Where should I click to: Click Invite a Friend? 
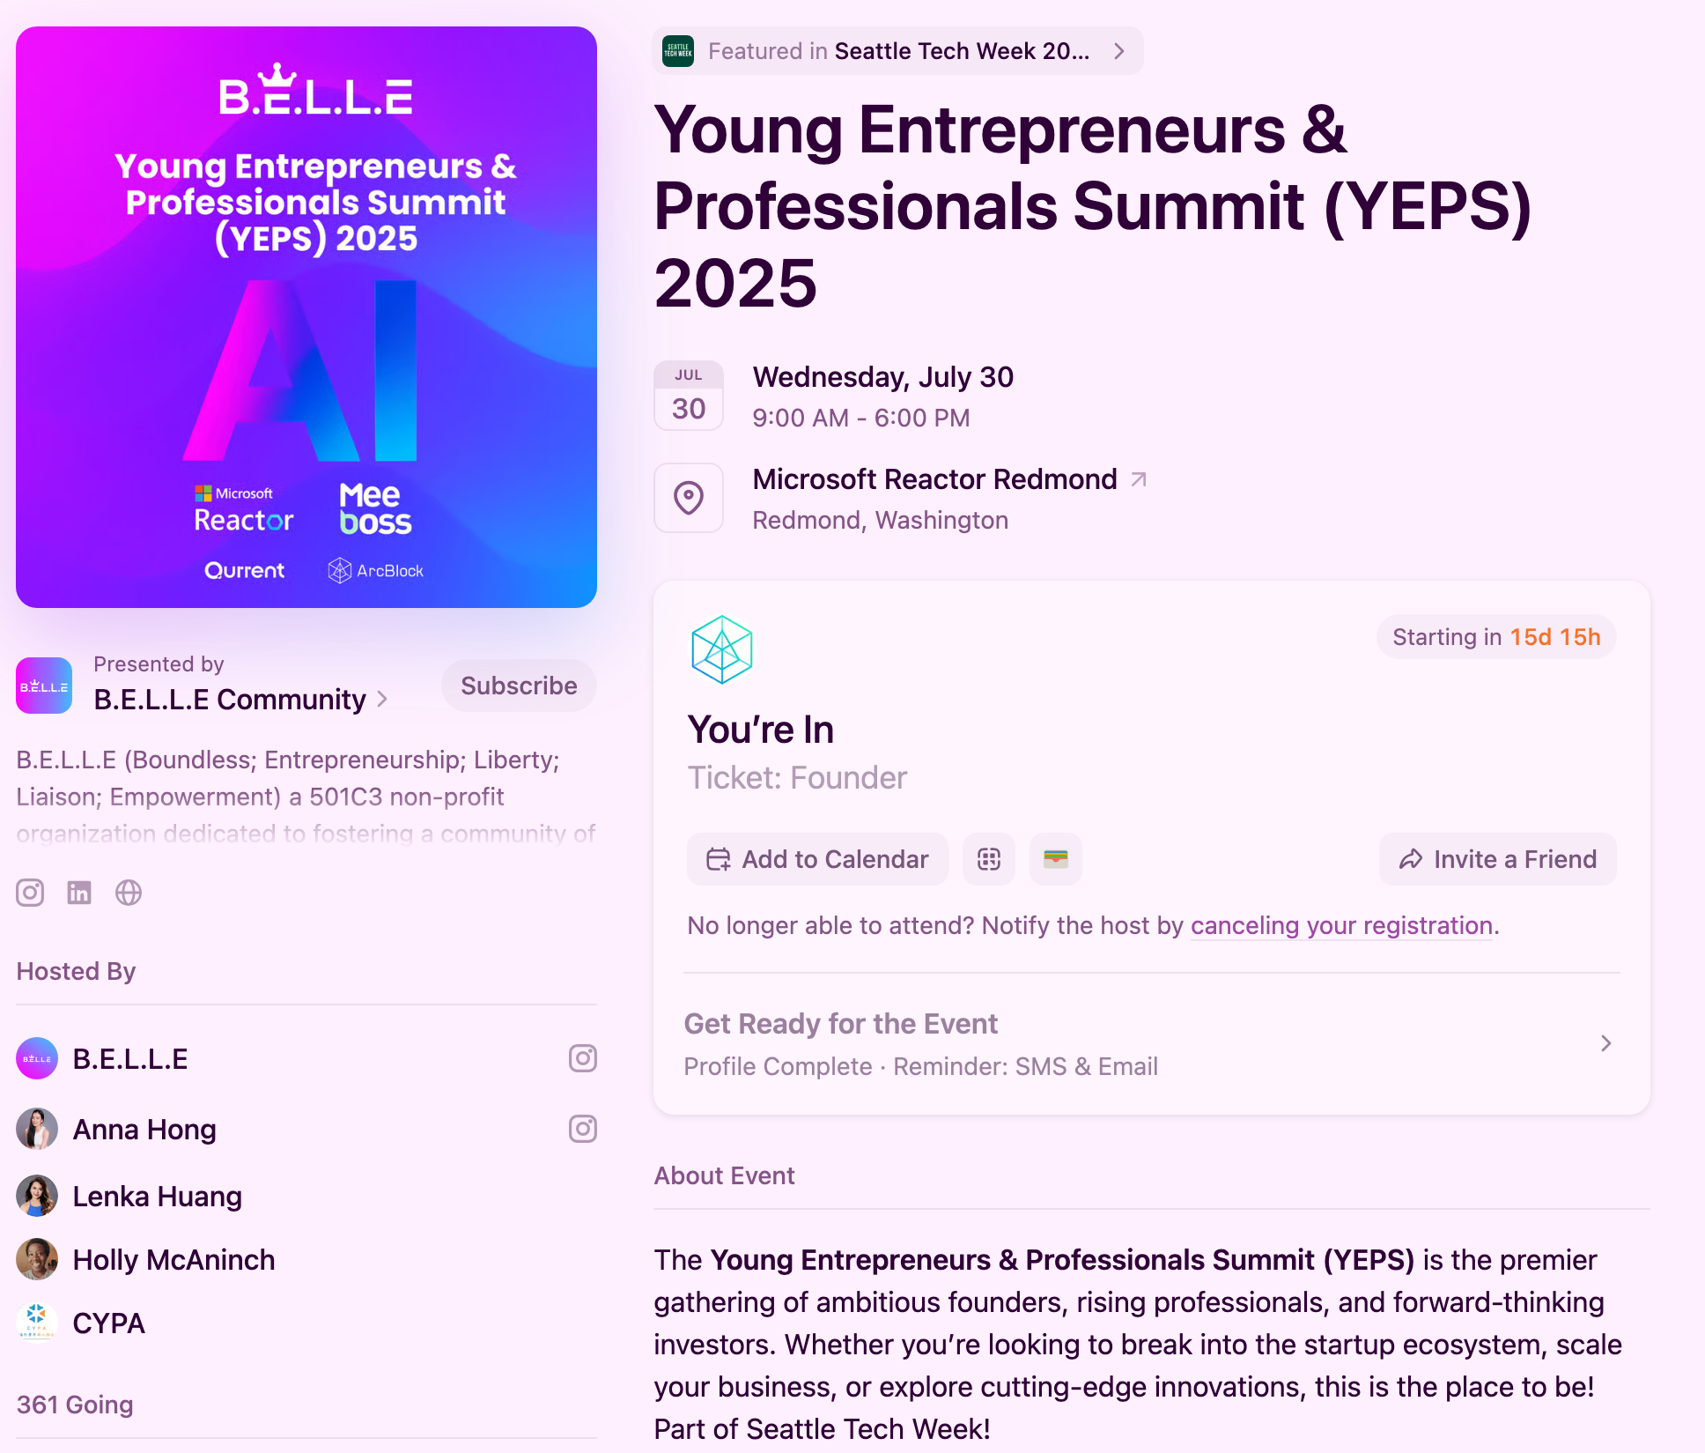[x=1497, y=859]
